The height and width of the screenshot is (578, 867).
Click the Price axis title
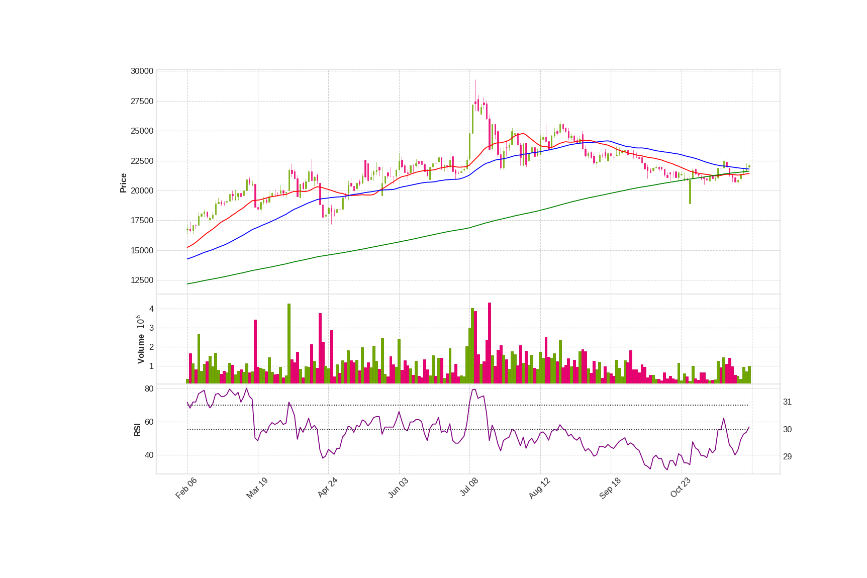coord(123,183)
